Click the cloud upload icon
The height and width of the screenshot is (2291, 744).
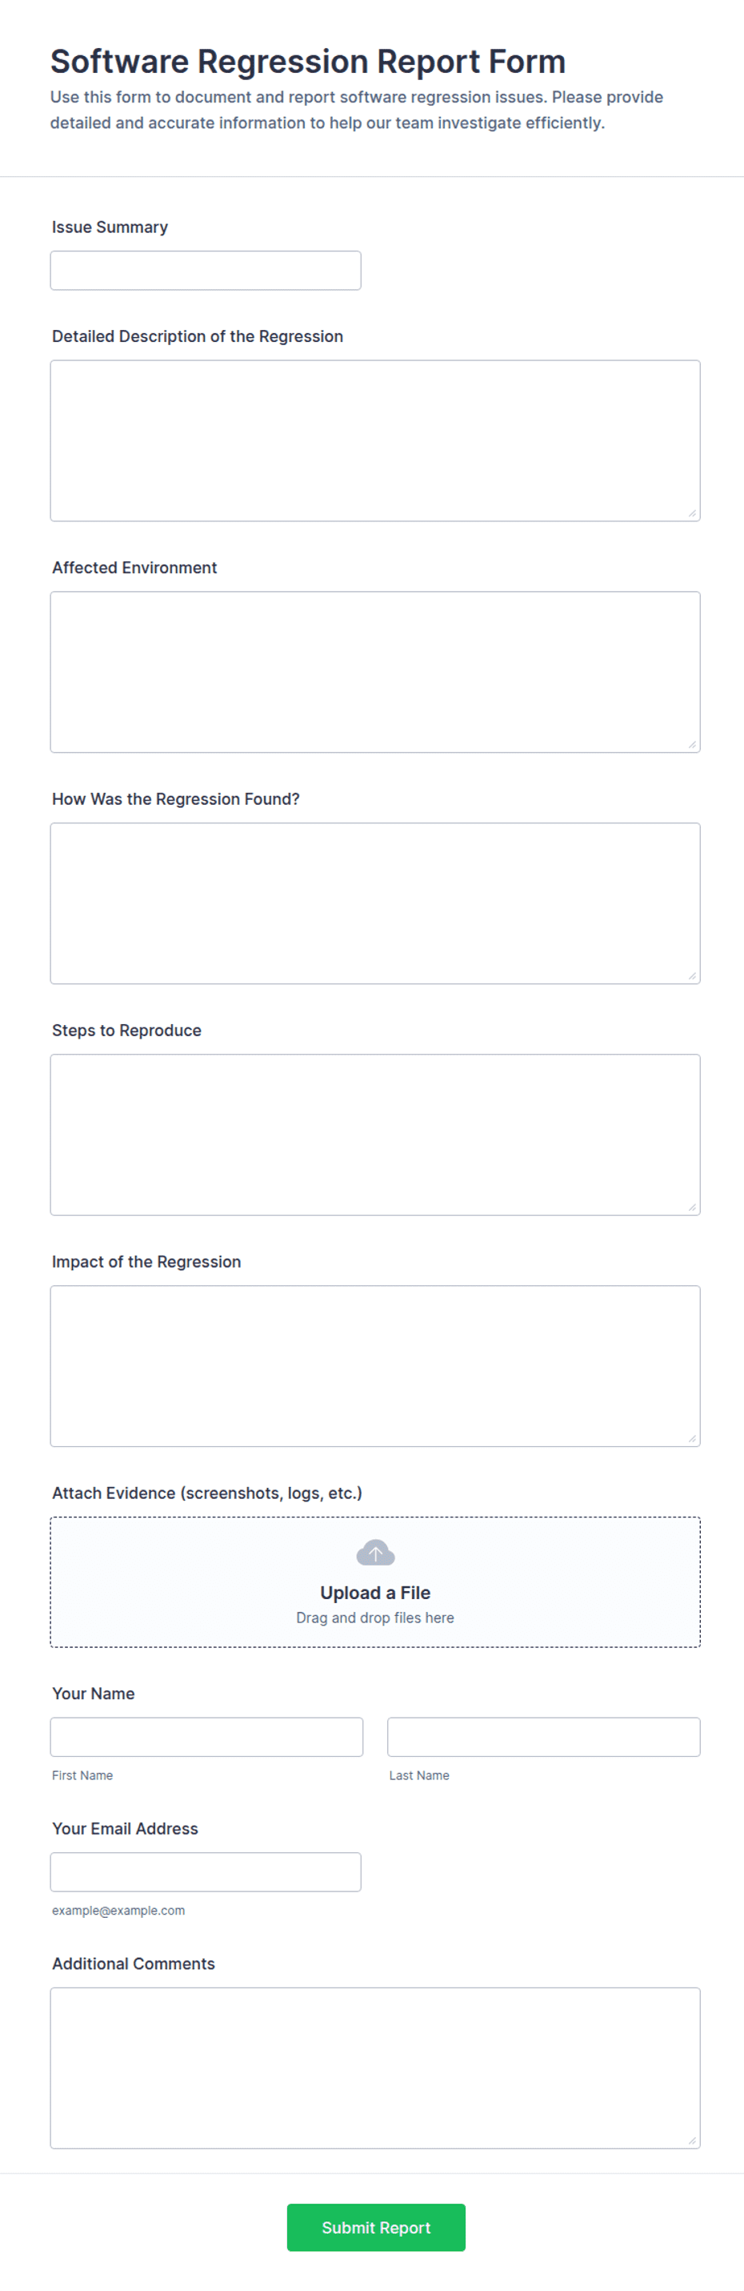pos(375,1553)
